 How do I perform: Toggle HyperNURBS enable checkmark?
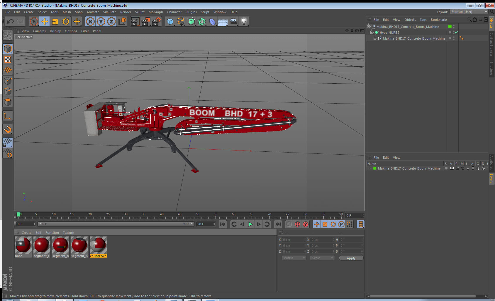457,32
